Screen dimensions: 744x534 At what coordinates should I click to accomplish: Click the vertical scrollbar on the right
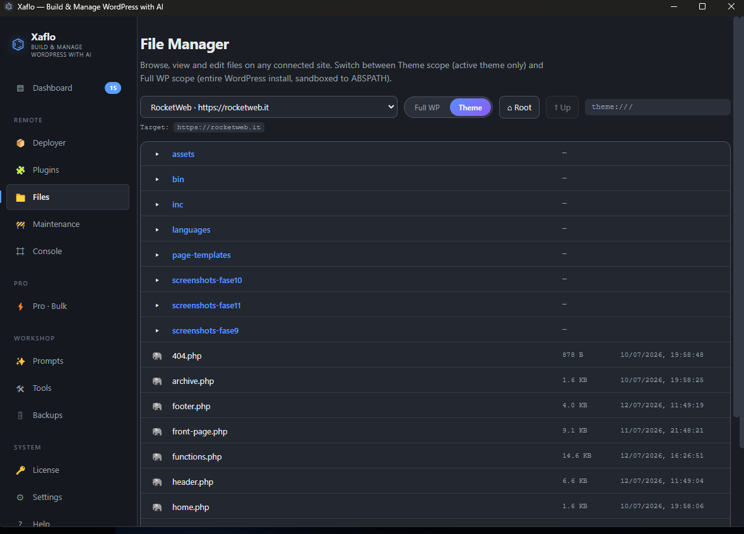736,218
